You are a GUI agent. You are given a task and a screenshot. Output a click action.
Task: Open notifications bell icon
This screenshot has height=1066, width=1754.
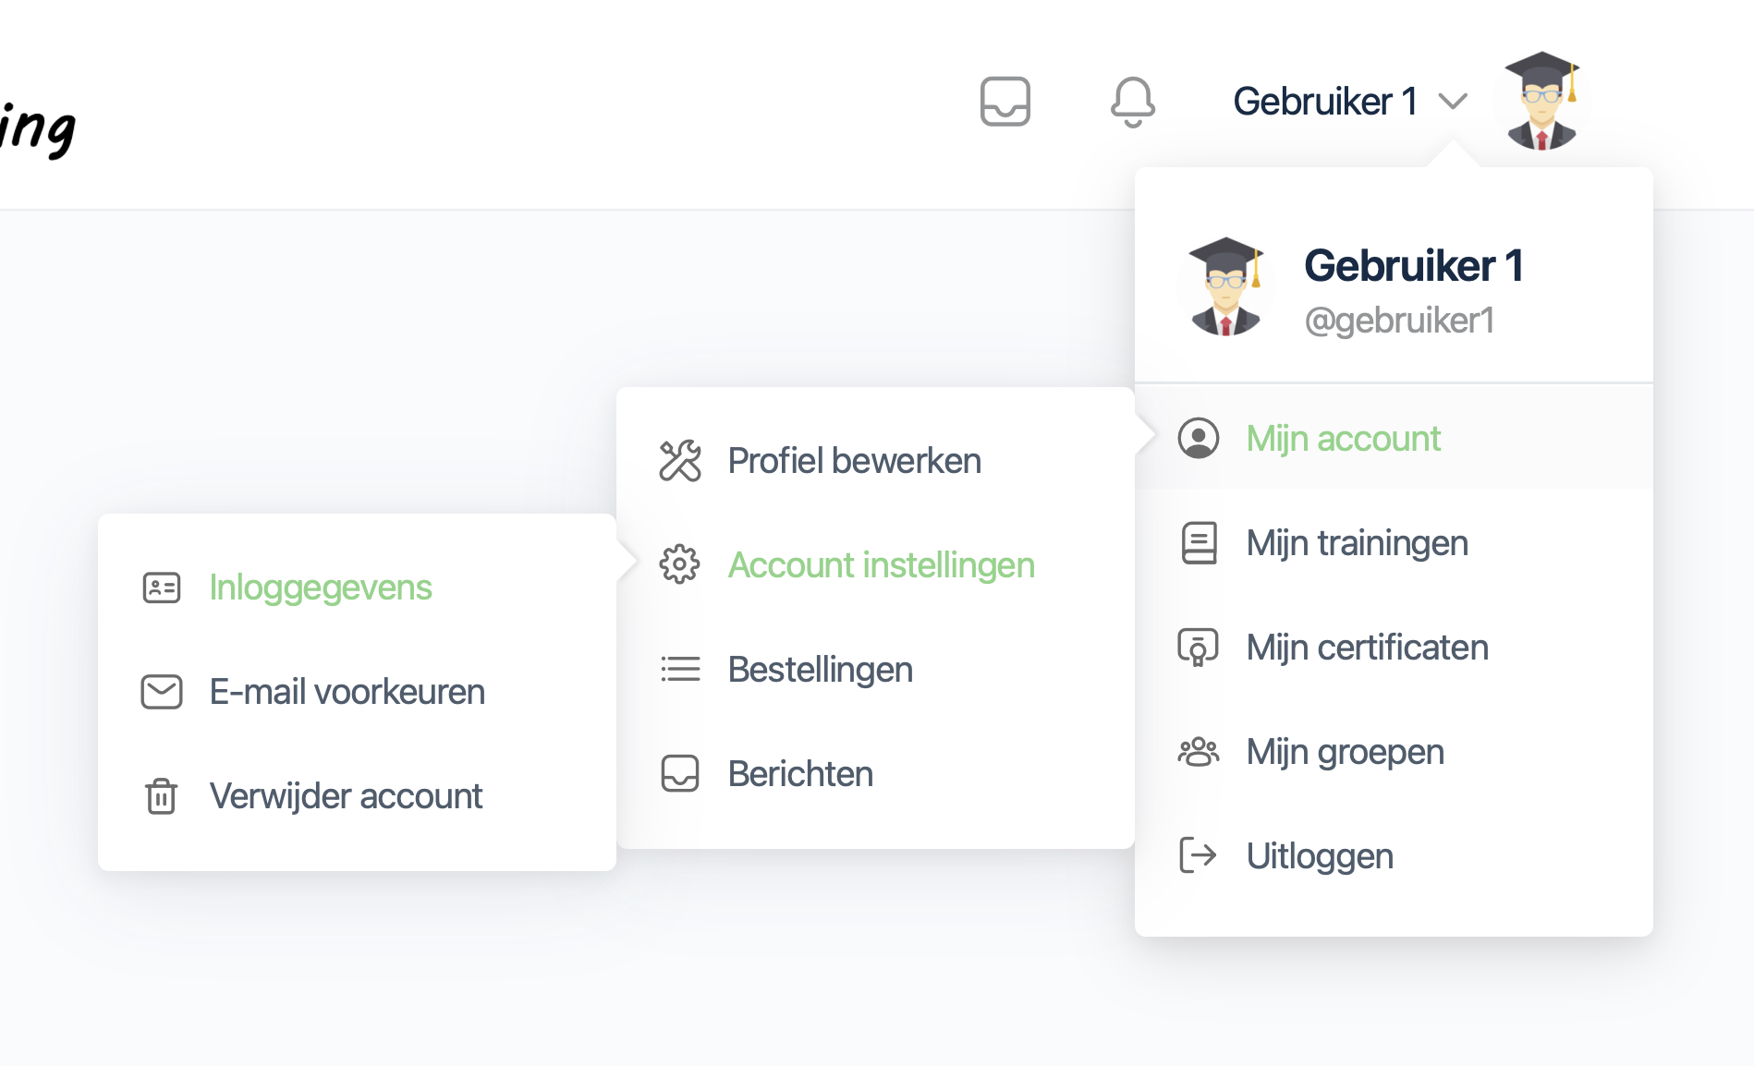coord(1133,102)
